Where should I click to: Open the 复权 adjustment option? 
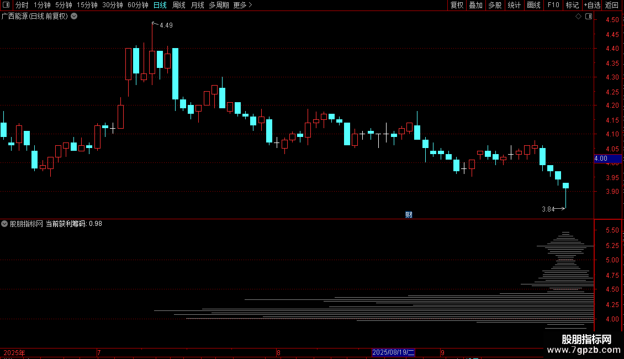tap(457, 5)
